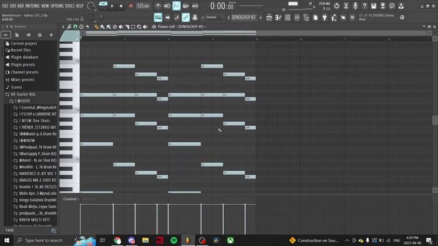
Task: Collapse the ! @GOTO folder
Action: pyautogui.click(x=20, y=101)
